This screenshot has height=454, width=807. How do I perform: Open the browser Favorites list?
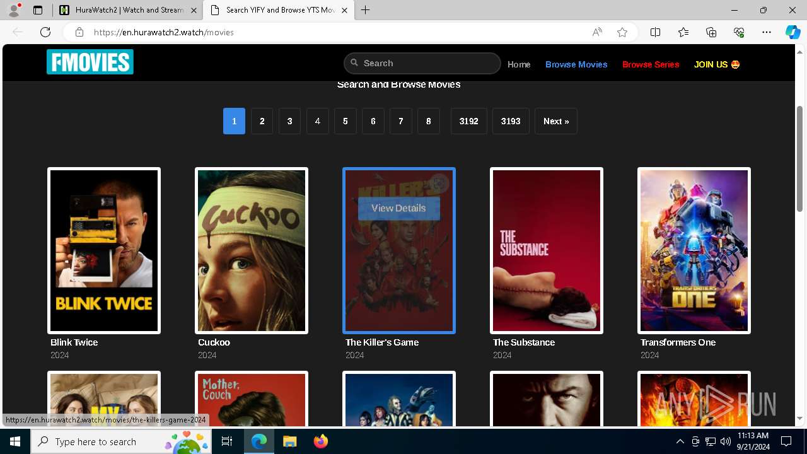pos(683,32)
